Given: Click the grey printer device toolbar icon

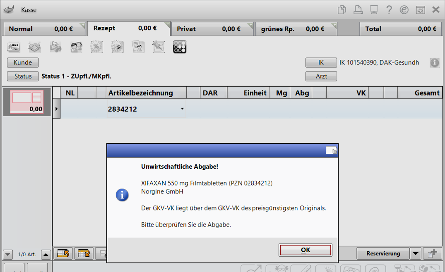Looking at the screenshot, I should [55, 47].
